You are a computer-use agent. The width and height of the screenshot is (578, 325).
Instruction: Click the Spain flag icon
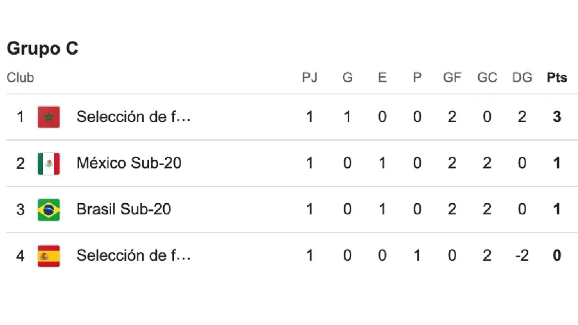49,256
